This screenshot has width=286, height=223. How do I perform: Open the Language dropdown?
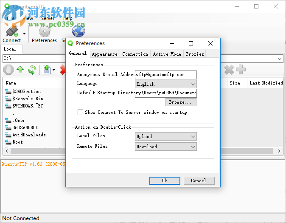166,84
